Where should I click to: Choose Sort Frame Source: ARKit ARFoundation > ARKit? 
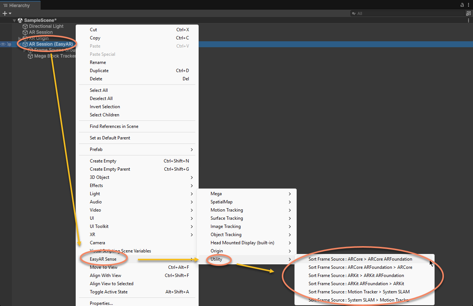coord(365,284)
